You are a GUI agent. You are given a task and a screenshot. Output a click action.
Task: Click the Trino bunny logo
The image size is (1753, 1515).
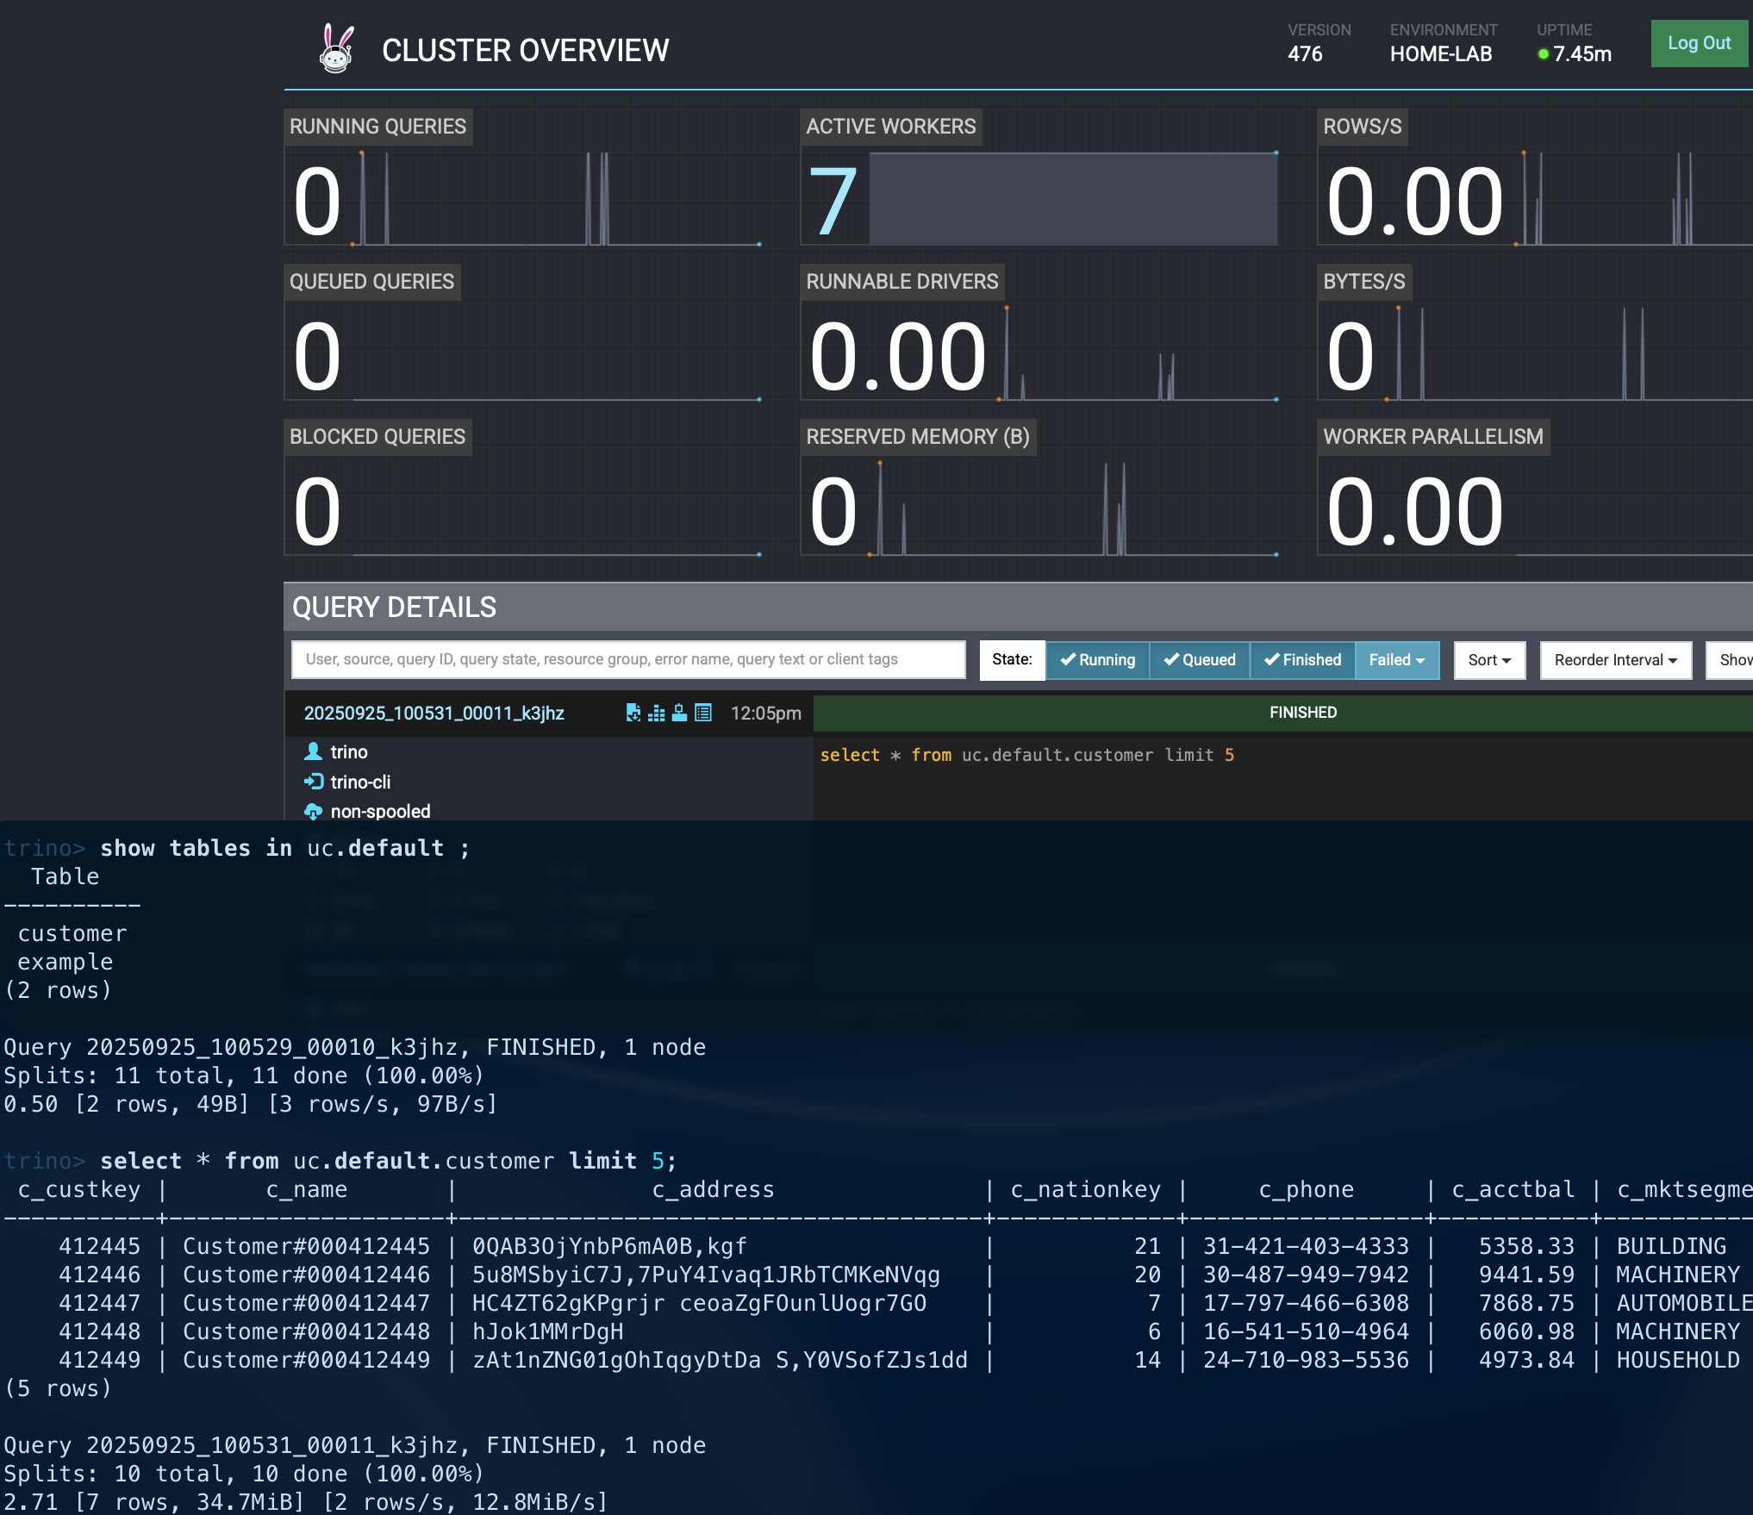[x=336, y=48]
